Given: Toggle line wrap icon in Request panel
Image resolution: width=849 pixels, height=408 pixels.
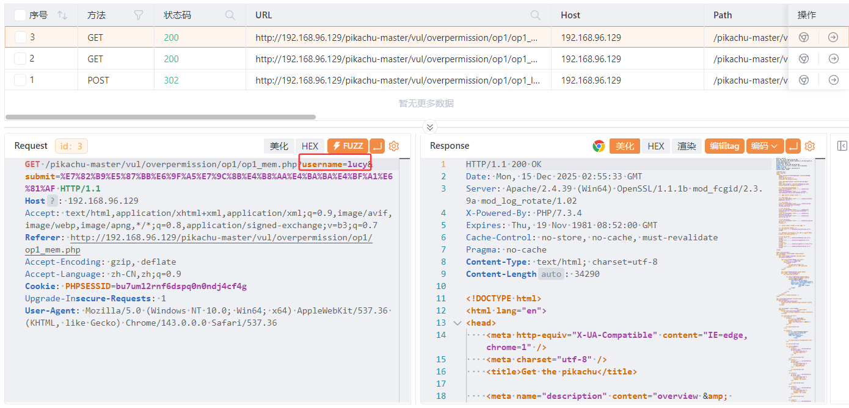Looking at the screenshot, I should [377, 146].
